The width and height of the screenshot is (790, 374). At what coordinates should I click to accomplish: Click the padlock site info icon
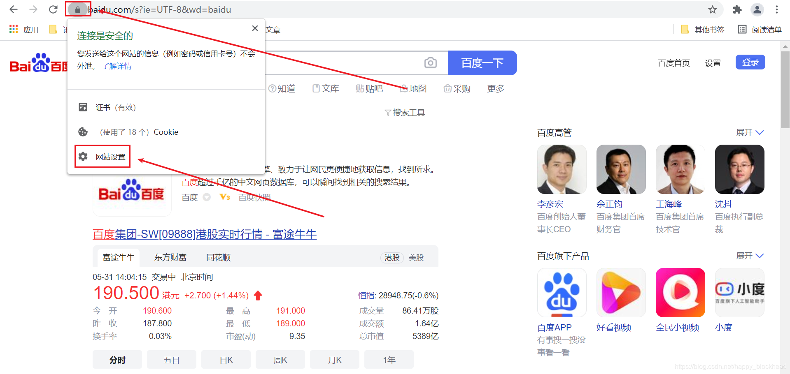pyautogui.click(x=77, y=9)
